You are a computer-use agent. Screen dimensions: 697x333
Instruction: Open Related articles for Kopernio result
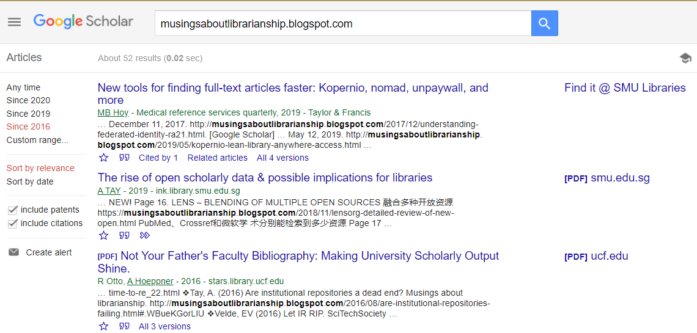tap(218, 158)
